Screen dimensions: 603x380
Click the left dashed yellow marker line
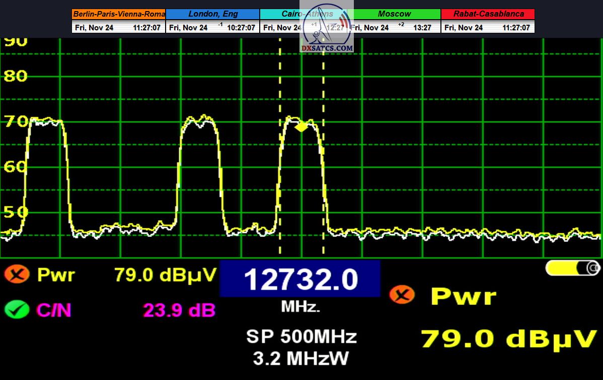[x=280, y=151]
